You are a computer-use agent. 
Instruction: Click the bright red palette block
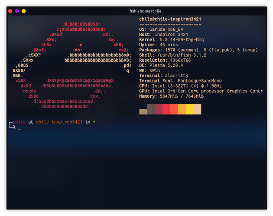point(166,109)
